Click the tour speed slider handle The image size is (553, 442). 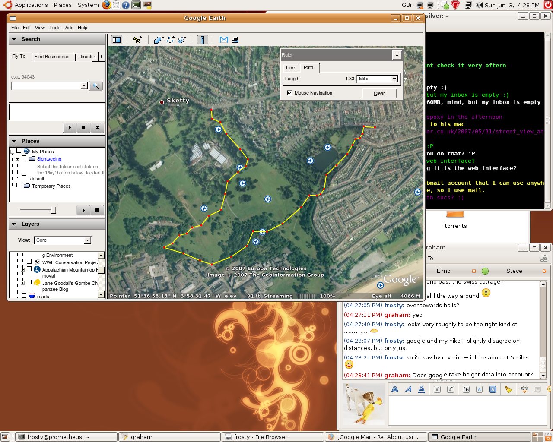pos(54,210)
